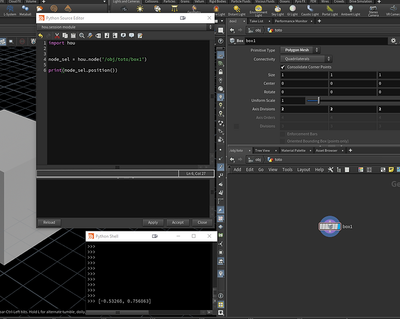Copy text using the editor's copy icon

[66, 35]
